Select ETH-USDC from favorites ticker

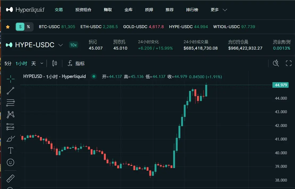99,27
